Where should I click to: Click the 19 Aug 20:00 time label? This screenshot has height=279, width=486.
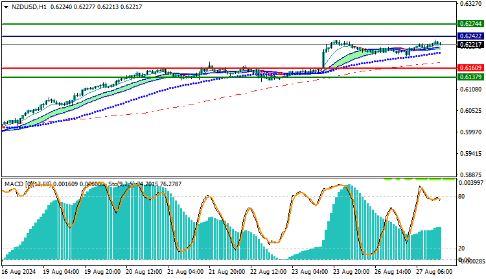click(x=102, y=272)
